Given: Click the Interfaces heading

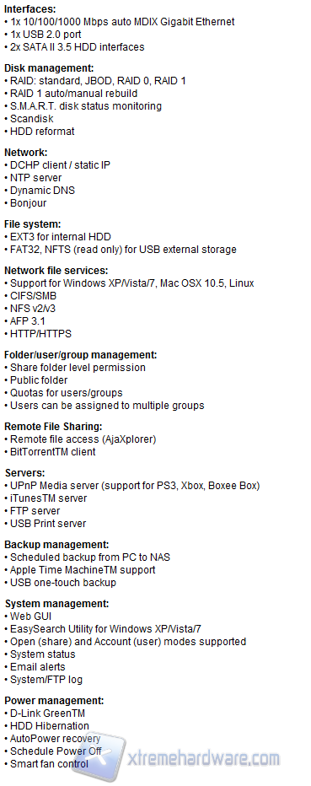Looking at the screenshot, I should (30, 9).
